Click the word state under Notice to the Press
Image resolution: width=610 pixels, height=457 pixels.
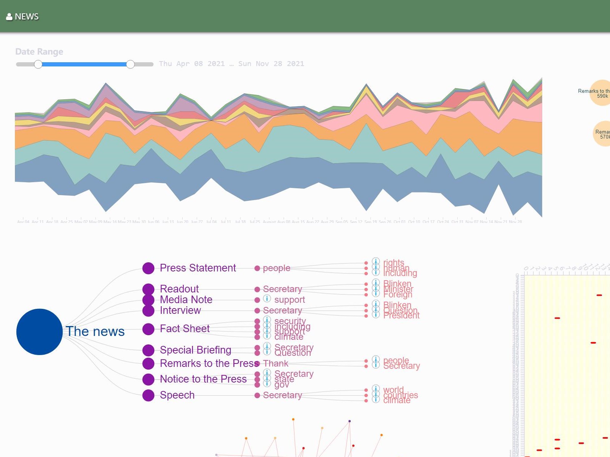pyautogui.click(x=284, y=379)
